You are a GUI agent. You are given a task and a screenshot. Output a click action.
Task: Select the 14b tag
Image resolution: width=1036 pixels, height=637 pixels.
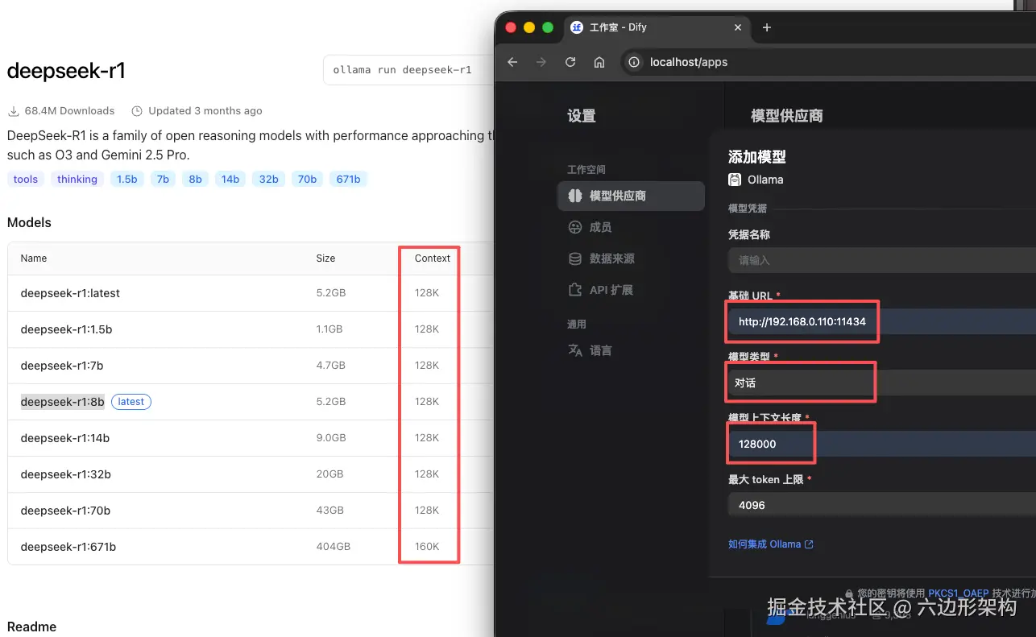(x=230, y=179)
